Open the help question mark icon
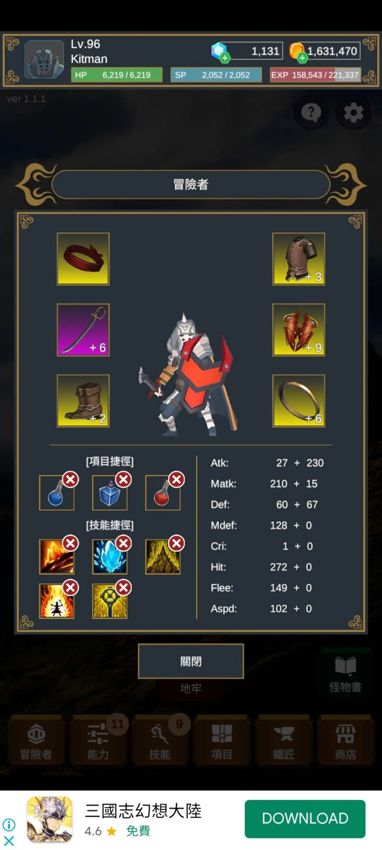The height and width of the screenshot is (850, 382). [311, 113]
